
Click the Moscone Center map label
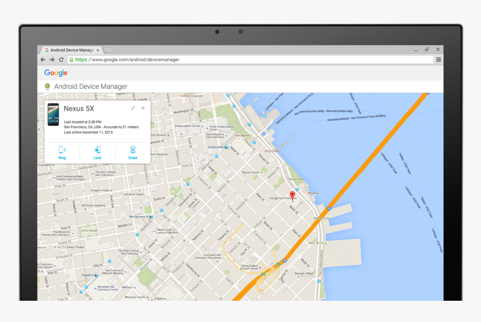click(135, 297)
